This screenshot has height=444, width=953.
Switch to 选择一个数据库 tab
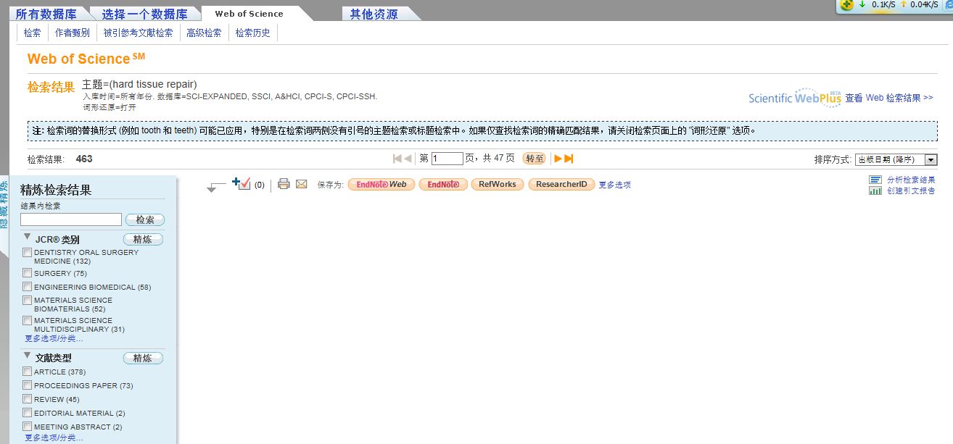click(144, 14)
